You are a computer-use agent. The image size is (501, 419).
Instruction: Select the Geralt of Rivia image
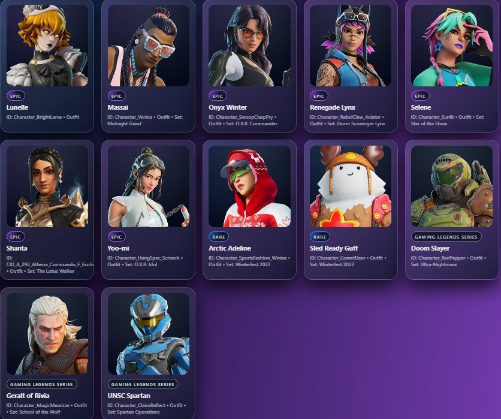pyautogui.click(x=47, y=334)
